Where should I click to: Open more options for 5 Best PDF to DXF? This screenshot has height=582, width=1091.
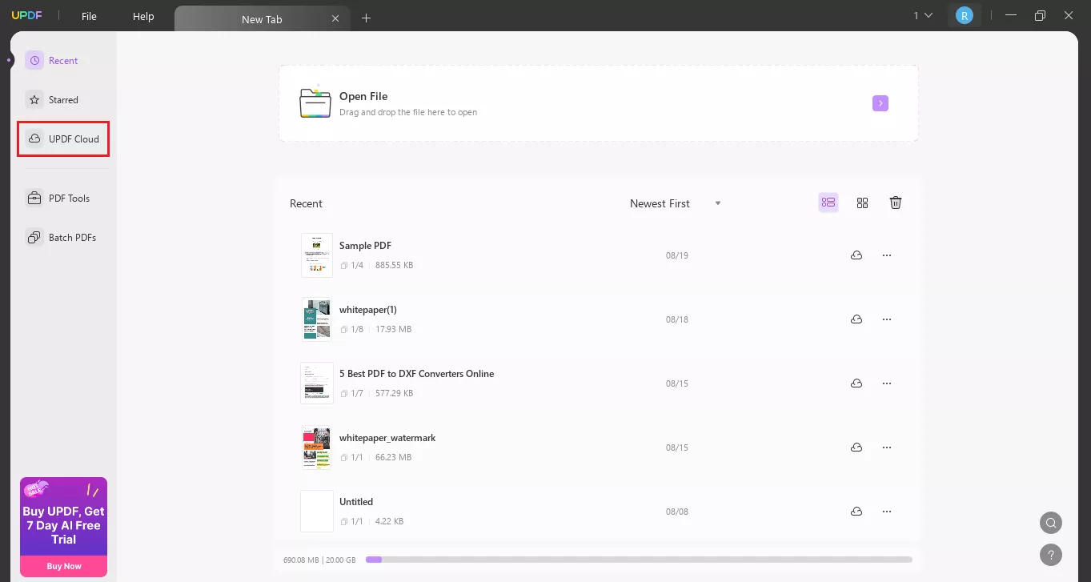point(887,383)
